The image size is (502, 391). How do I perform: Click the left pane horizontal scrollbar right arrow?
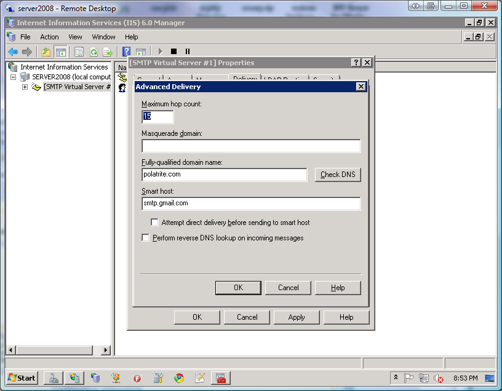[105, 350]
